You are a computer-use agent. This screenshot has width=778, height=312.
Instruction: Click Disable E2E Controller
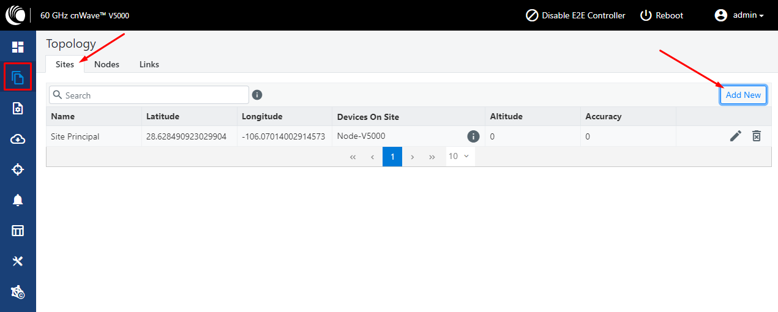[576, 15]
